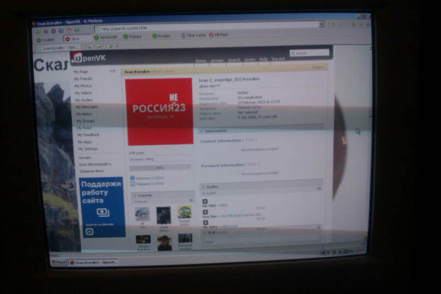441x294 pixels.
Task: Click the green go arrow beside the address bar
Action: 333,25
